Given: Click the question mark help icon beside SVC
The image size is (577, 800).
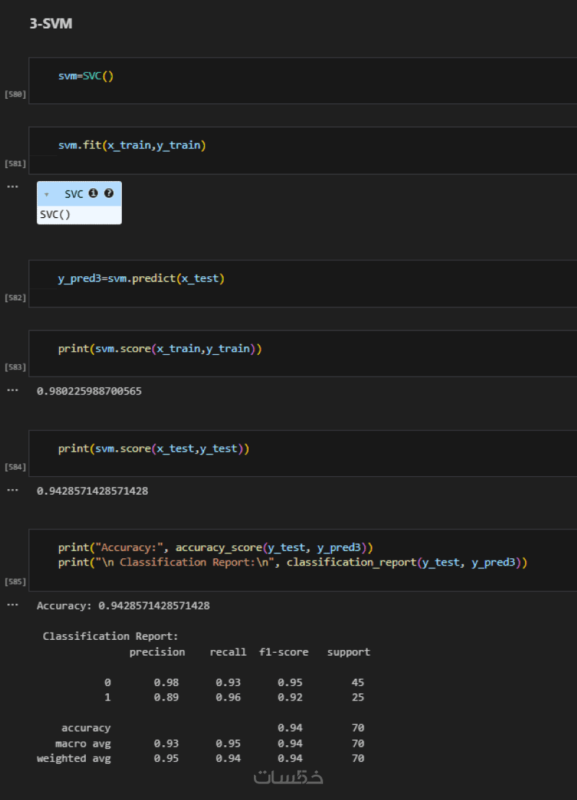Looking at the screenshot, I should (109, 193).
